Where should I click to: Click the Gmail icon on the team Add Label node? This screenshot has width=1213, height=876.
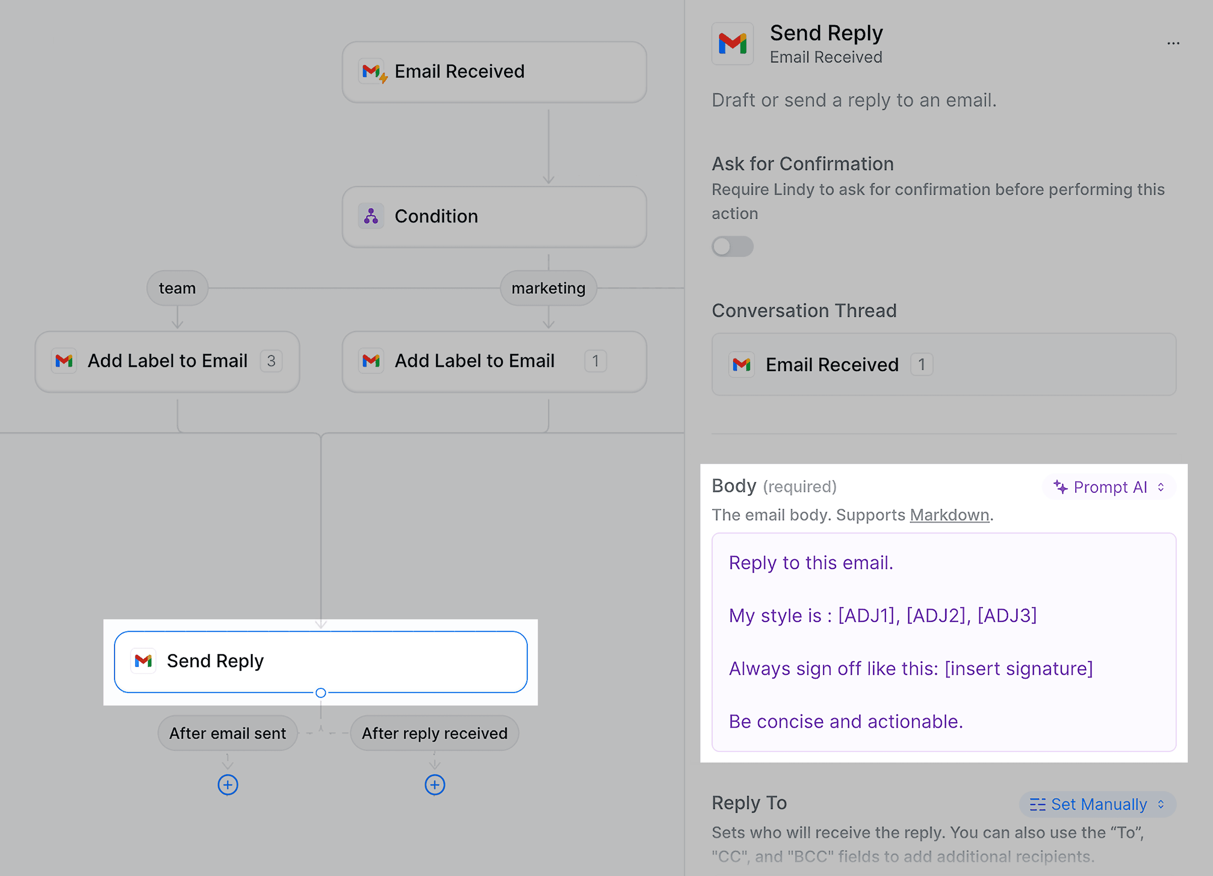point(64,361)
